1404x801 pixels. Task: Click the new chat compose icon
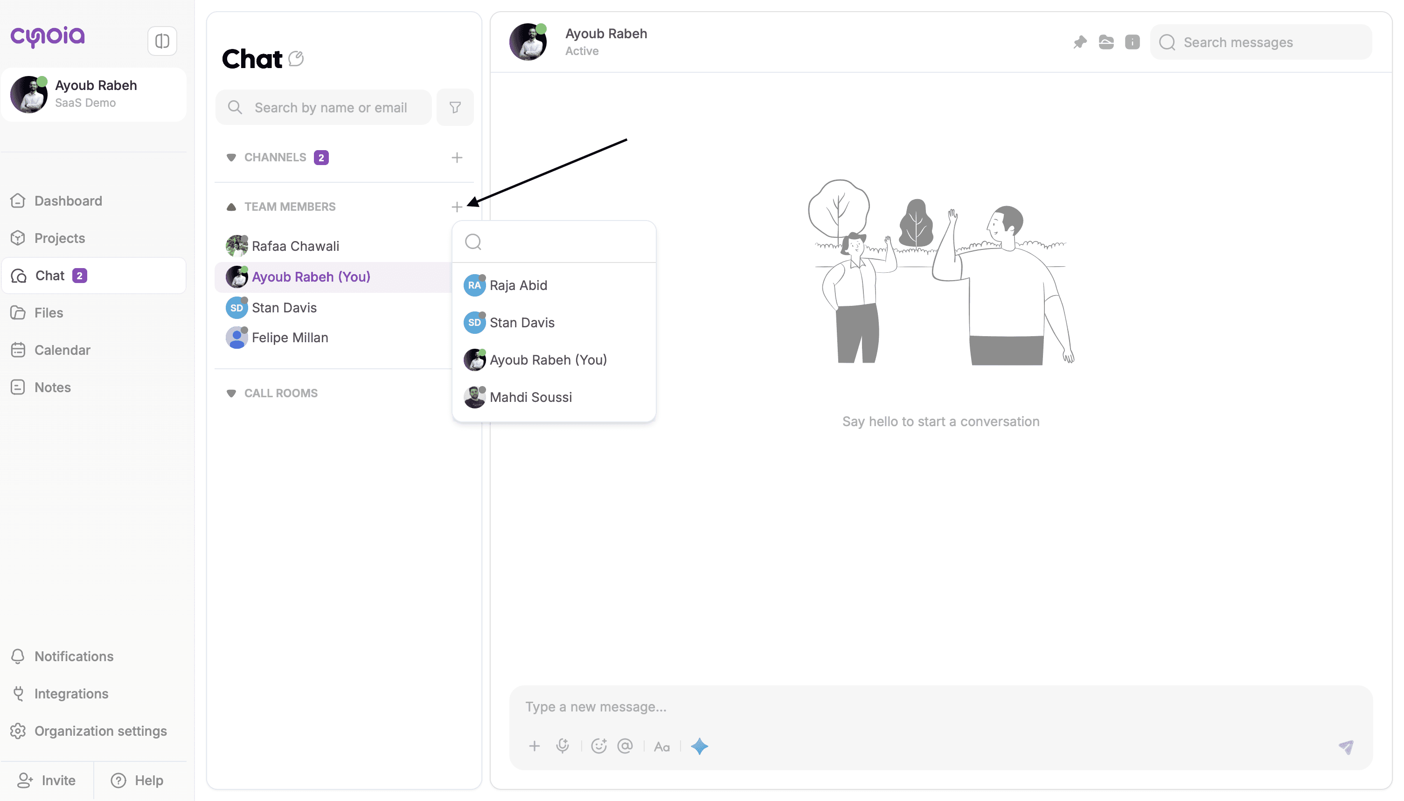(296, 58)
